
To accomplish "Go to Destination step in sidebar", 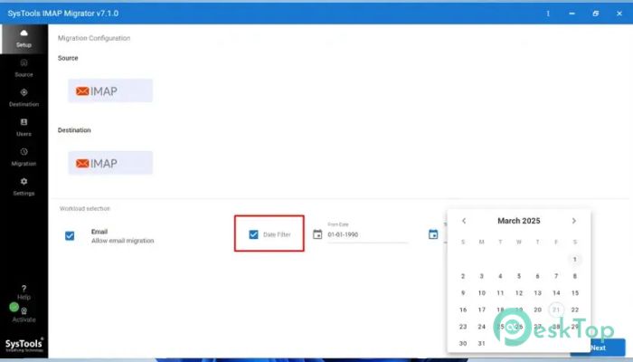I will (x=24, y=98).
